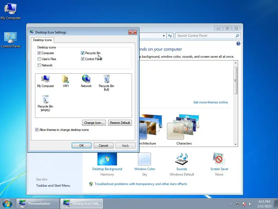Select the Network icon in preview list

click(86, 81)
